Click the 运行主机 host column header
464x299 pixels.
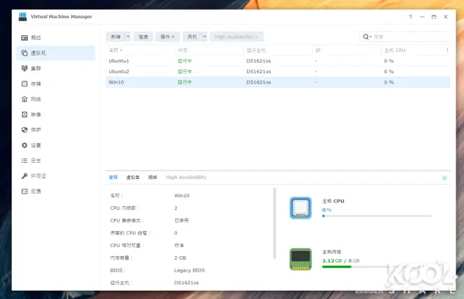tap(278, 51)
